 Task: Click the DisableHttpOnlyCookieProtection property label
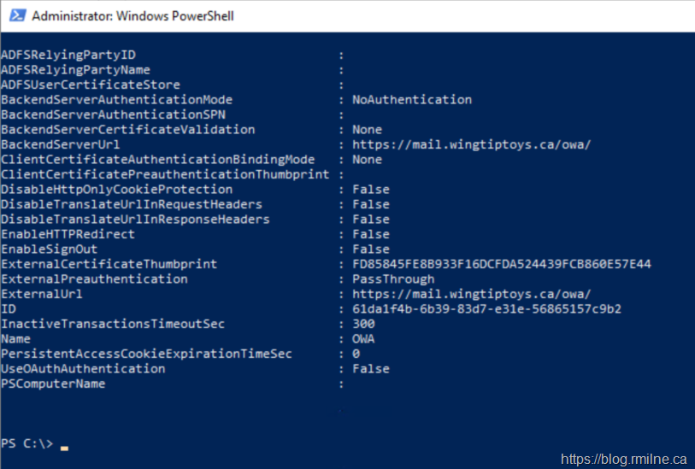[116, 190]
